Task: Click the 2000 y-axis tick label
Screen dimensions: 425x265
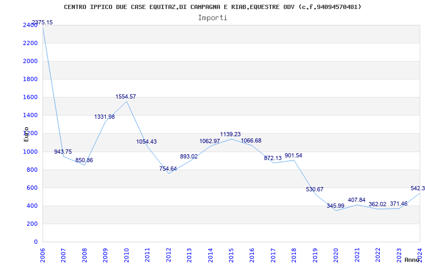Action: point(31,61)
